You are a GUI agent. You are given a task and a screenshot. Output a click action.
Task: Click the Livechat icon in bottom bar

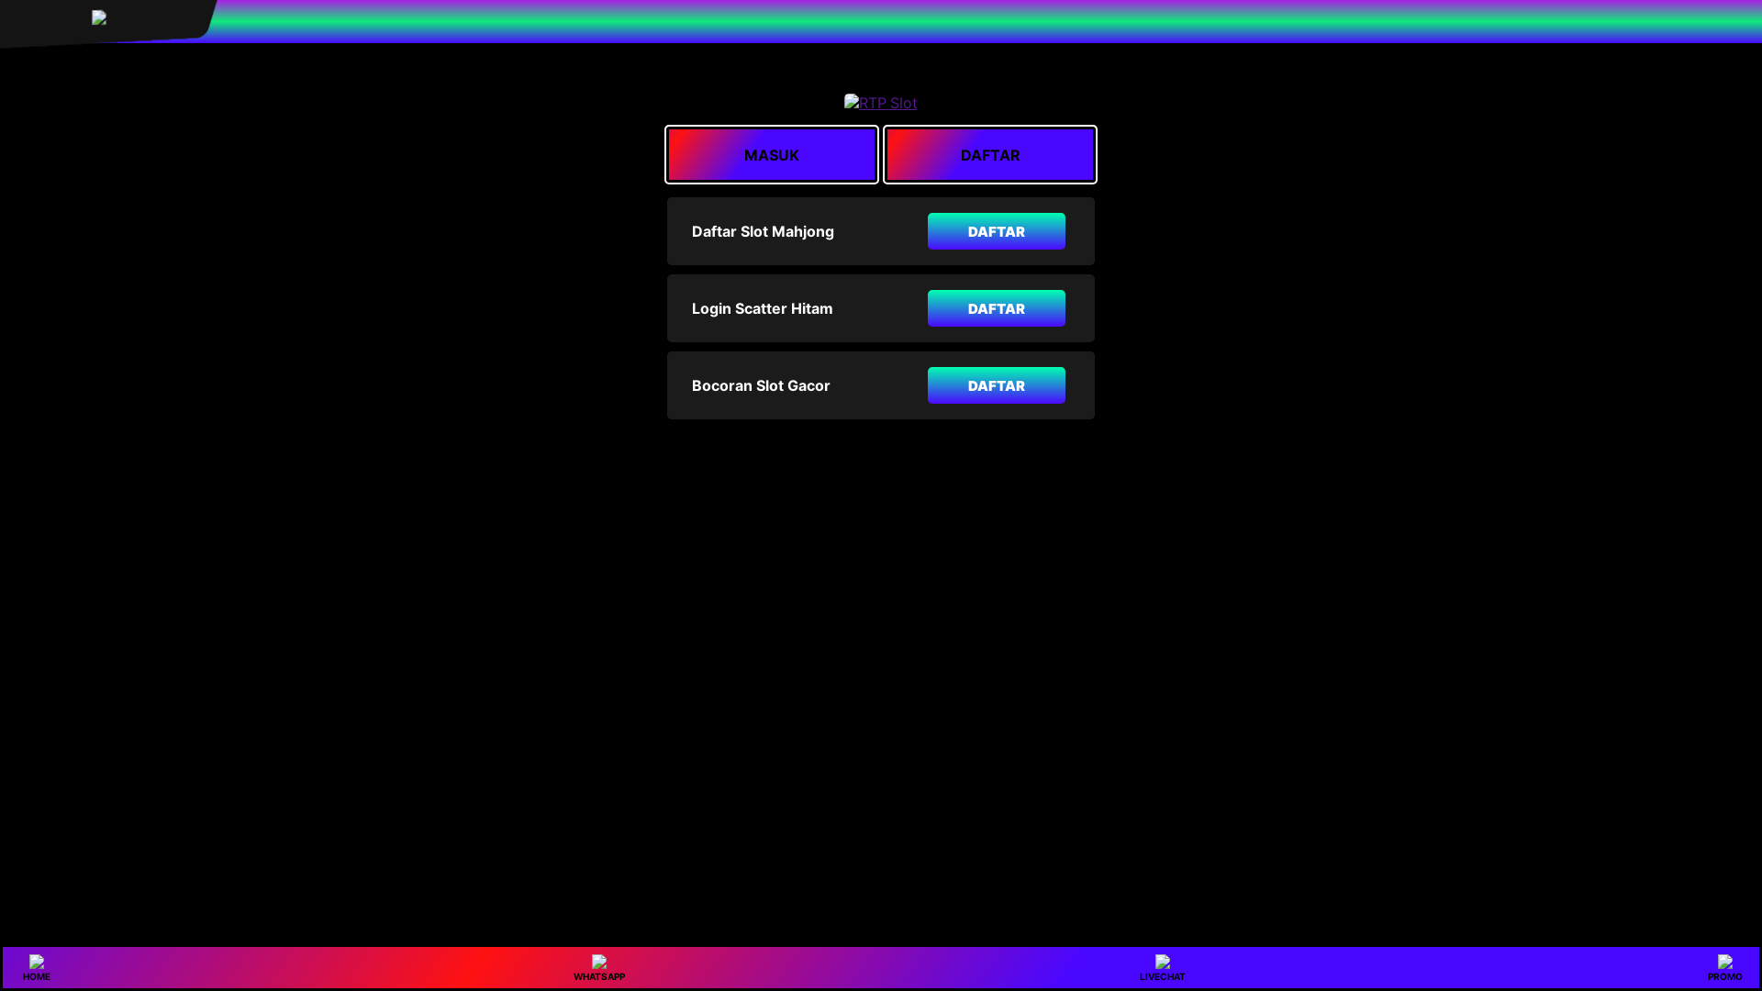1163,962
